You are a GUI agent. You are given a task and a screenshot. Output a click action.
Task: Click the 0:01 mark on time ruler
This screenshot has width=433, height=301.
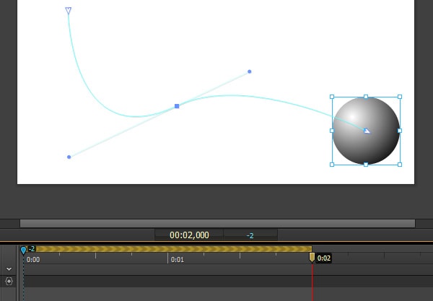coord(177,260)
